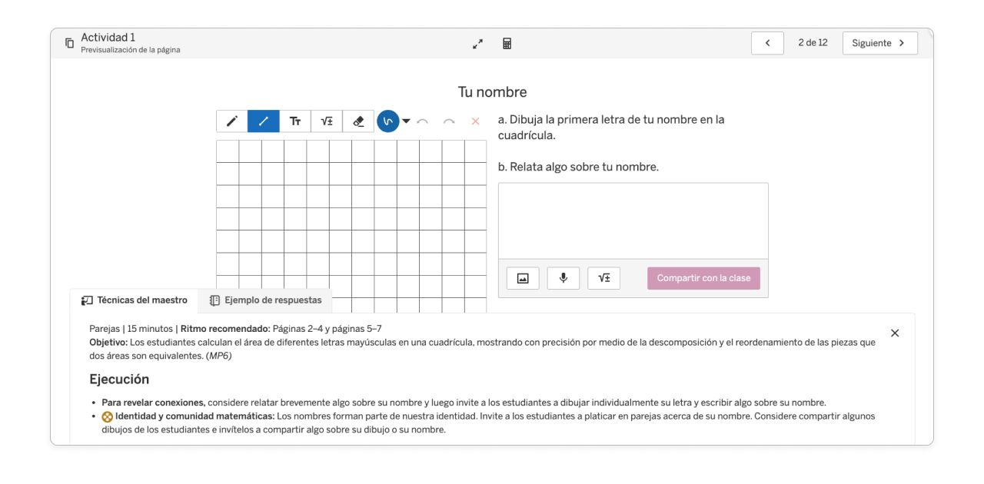Close the teacher notes panel
The image size is (984, 484).
(x=895, y=333)
